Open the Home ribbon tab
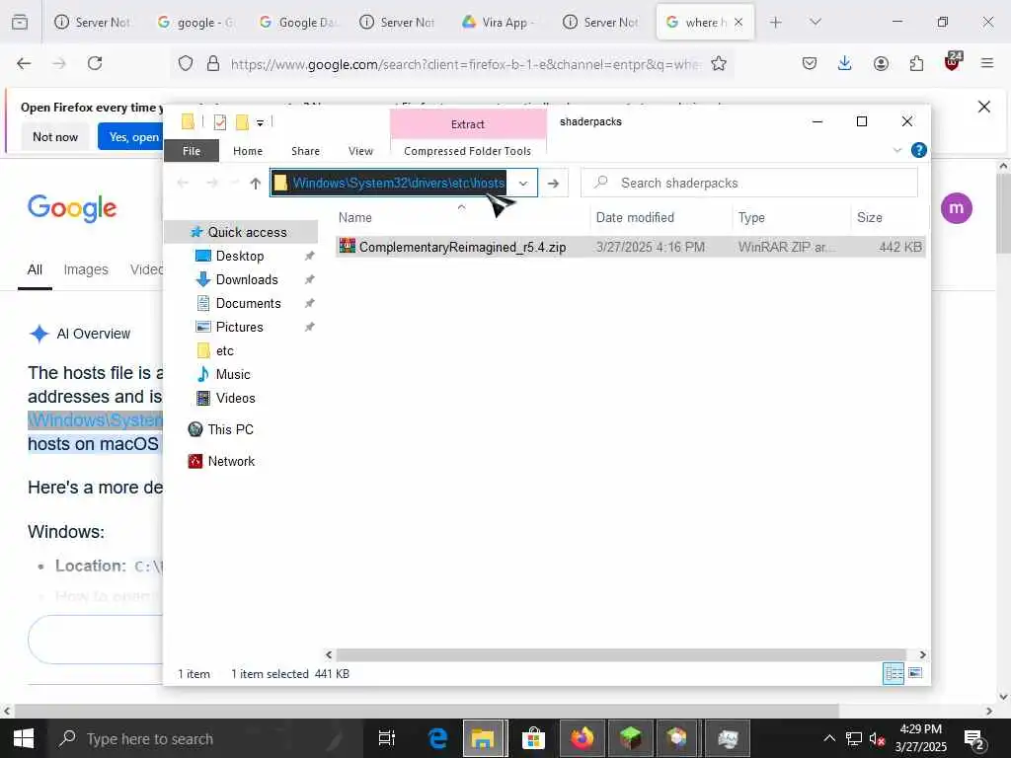1011x758 pixels. pos(248,151)
